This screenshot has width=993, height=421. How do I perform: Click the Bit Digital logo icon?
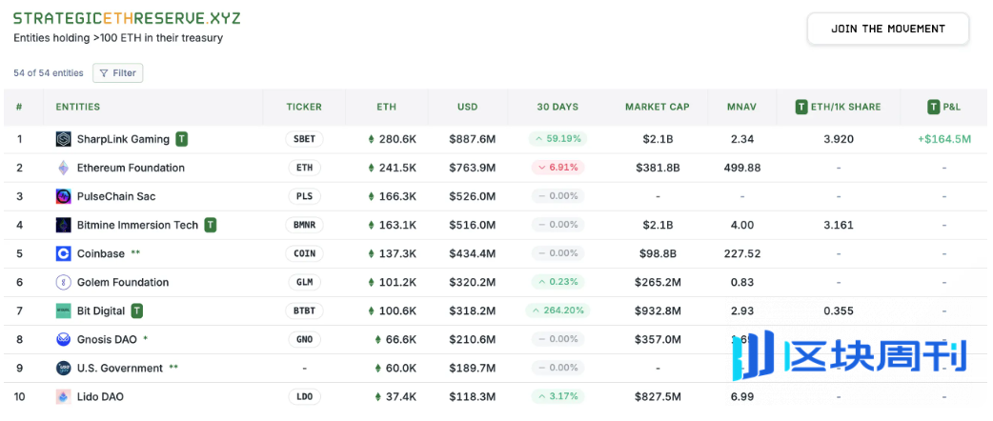coord(64,311)
